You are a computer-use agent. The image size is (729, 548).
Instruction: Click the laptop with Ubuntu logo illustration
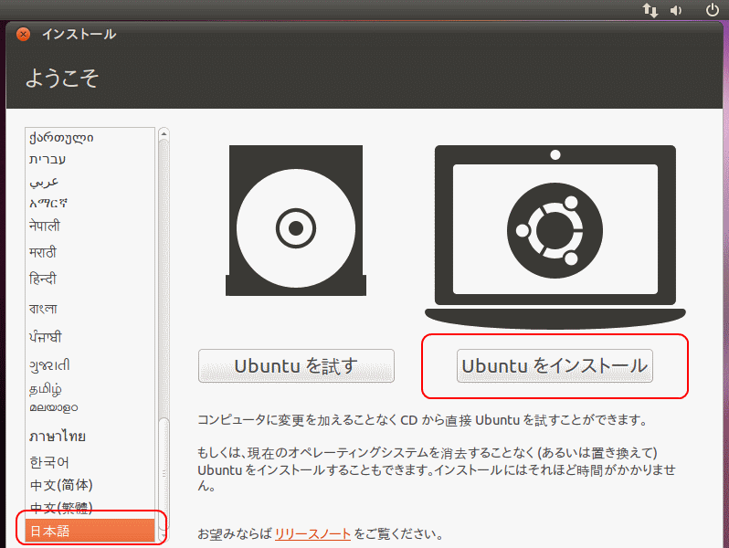point(555,237)
